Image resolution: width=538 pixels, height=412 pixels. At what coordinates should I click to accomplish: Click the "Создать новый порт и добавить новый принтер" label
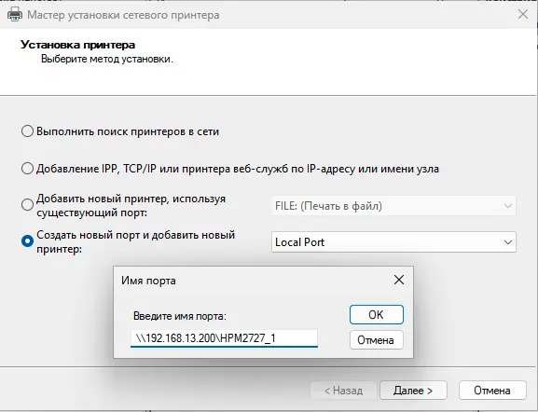[135, 241]
